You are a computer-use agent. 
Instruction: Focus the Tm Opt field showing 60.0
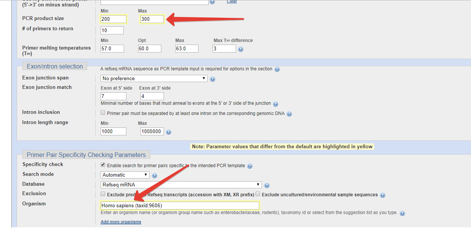pyautogui.click(x=150, y=48)
